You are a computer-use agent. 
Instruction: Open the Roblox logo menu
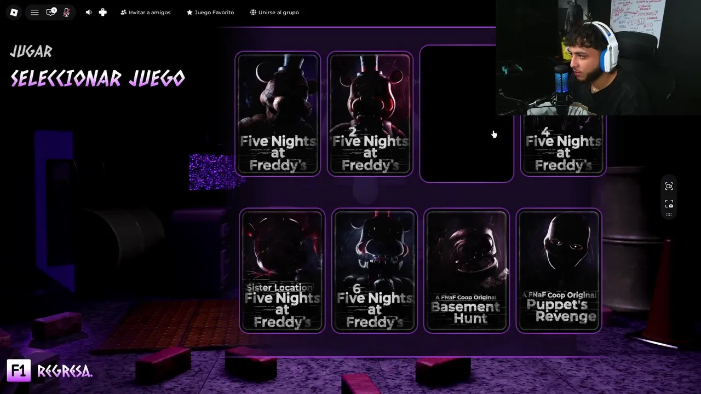(14, 13)
